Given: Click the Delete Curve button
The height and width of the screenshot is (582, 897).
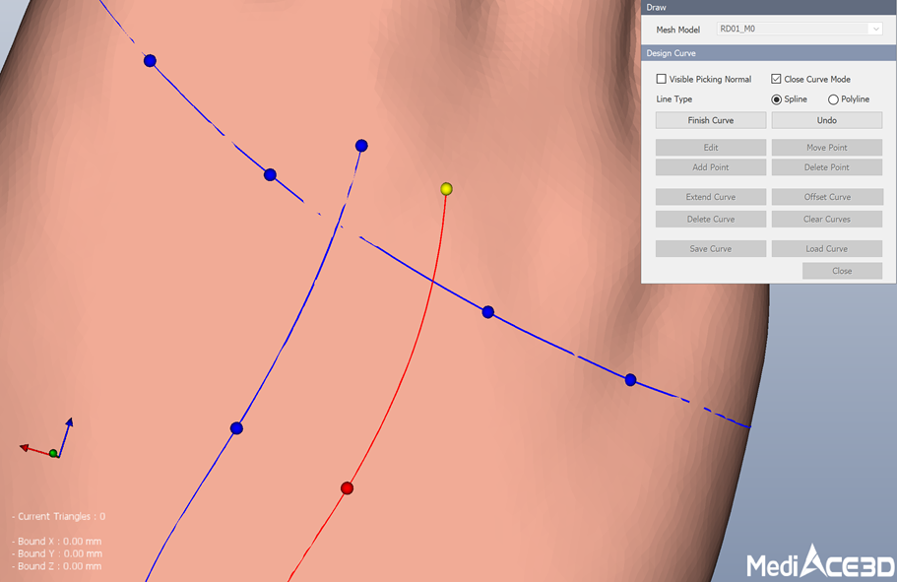Looking at the screenshot, I should pos(711,220).
